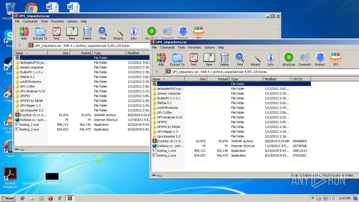Sort by Size column in front window
This screenshot has height=202, width=359.
(196, 79)
